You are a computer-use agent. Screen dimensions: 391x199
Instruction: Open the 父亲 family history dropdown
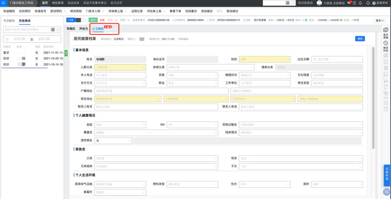(156, 158)
